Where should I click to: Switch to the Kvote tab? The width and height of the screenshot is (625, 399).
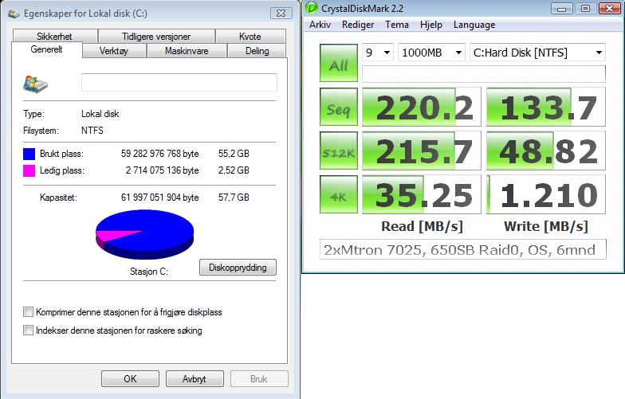pyautogui.click(x=250, y=37)
